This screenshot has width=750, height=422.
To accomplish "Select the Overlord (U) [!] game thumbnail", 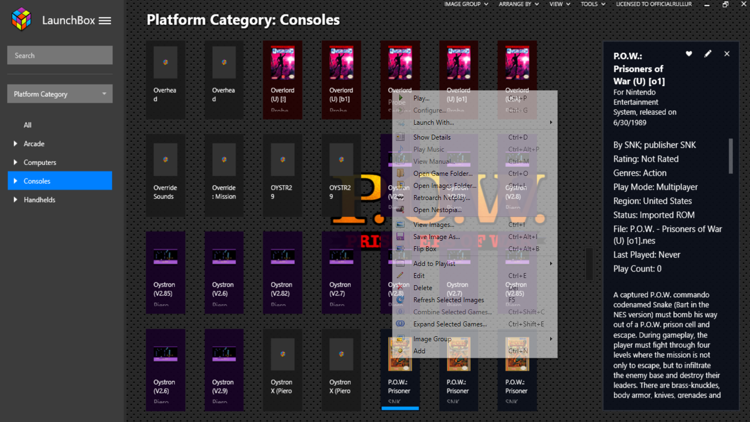I will (283, 80).
